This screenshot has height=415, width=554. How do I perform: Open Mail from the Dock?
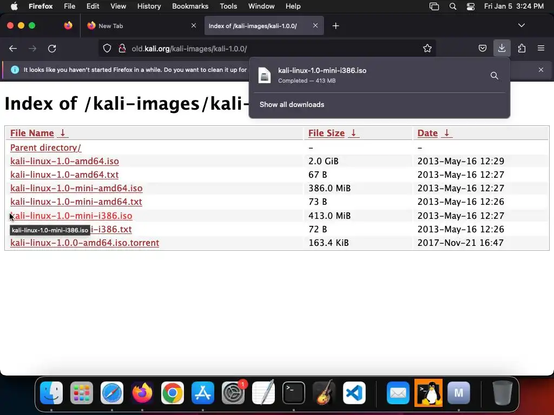point(398,393)
